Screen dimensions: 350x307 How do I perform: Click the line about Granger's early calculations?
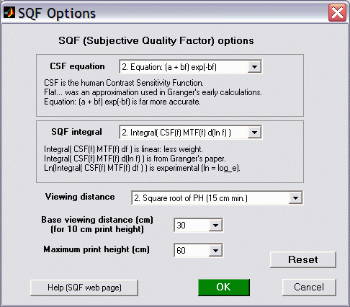(x=153, y=92)
